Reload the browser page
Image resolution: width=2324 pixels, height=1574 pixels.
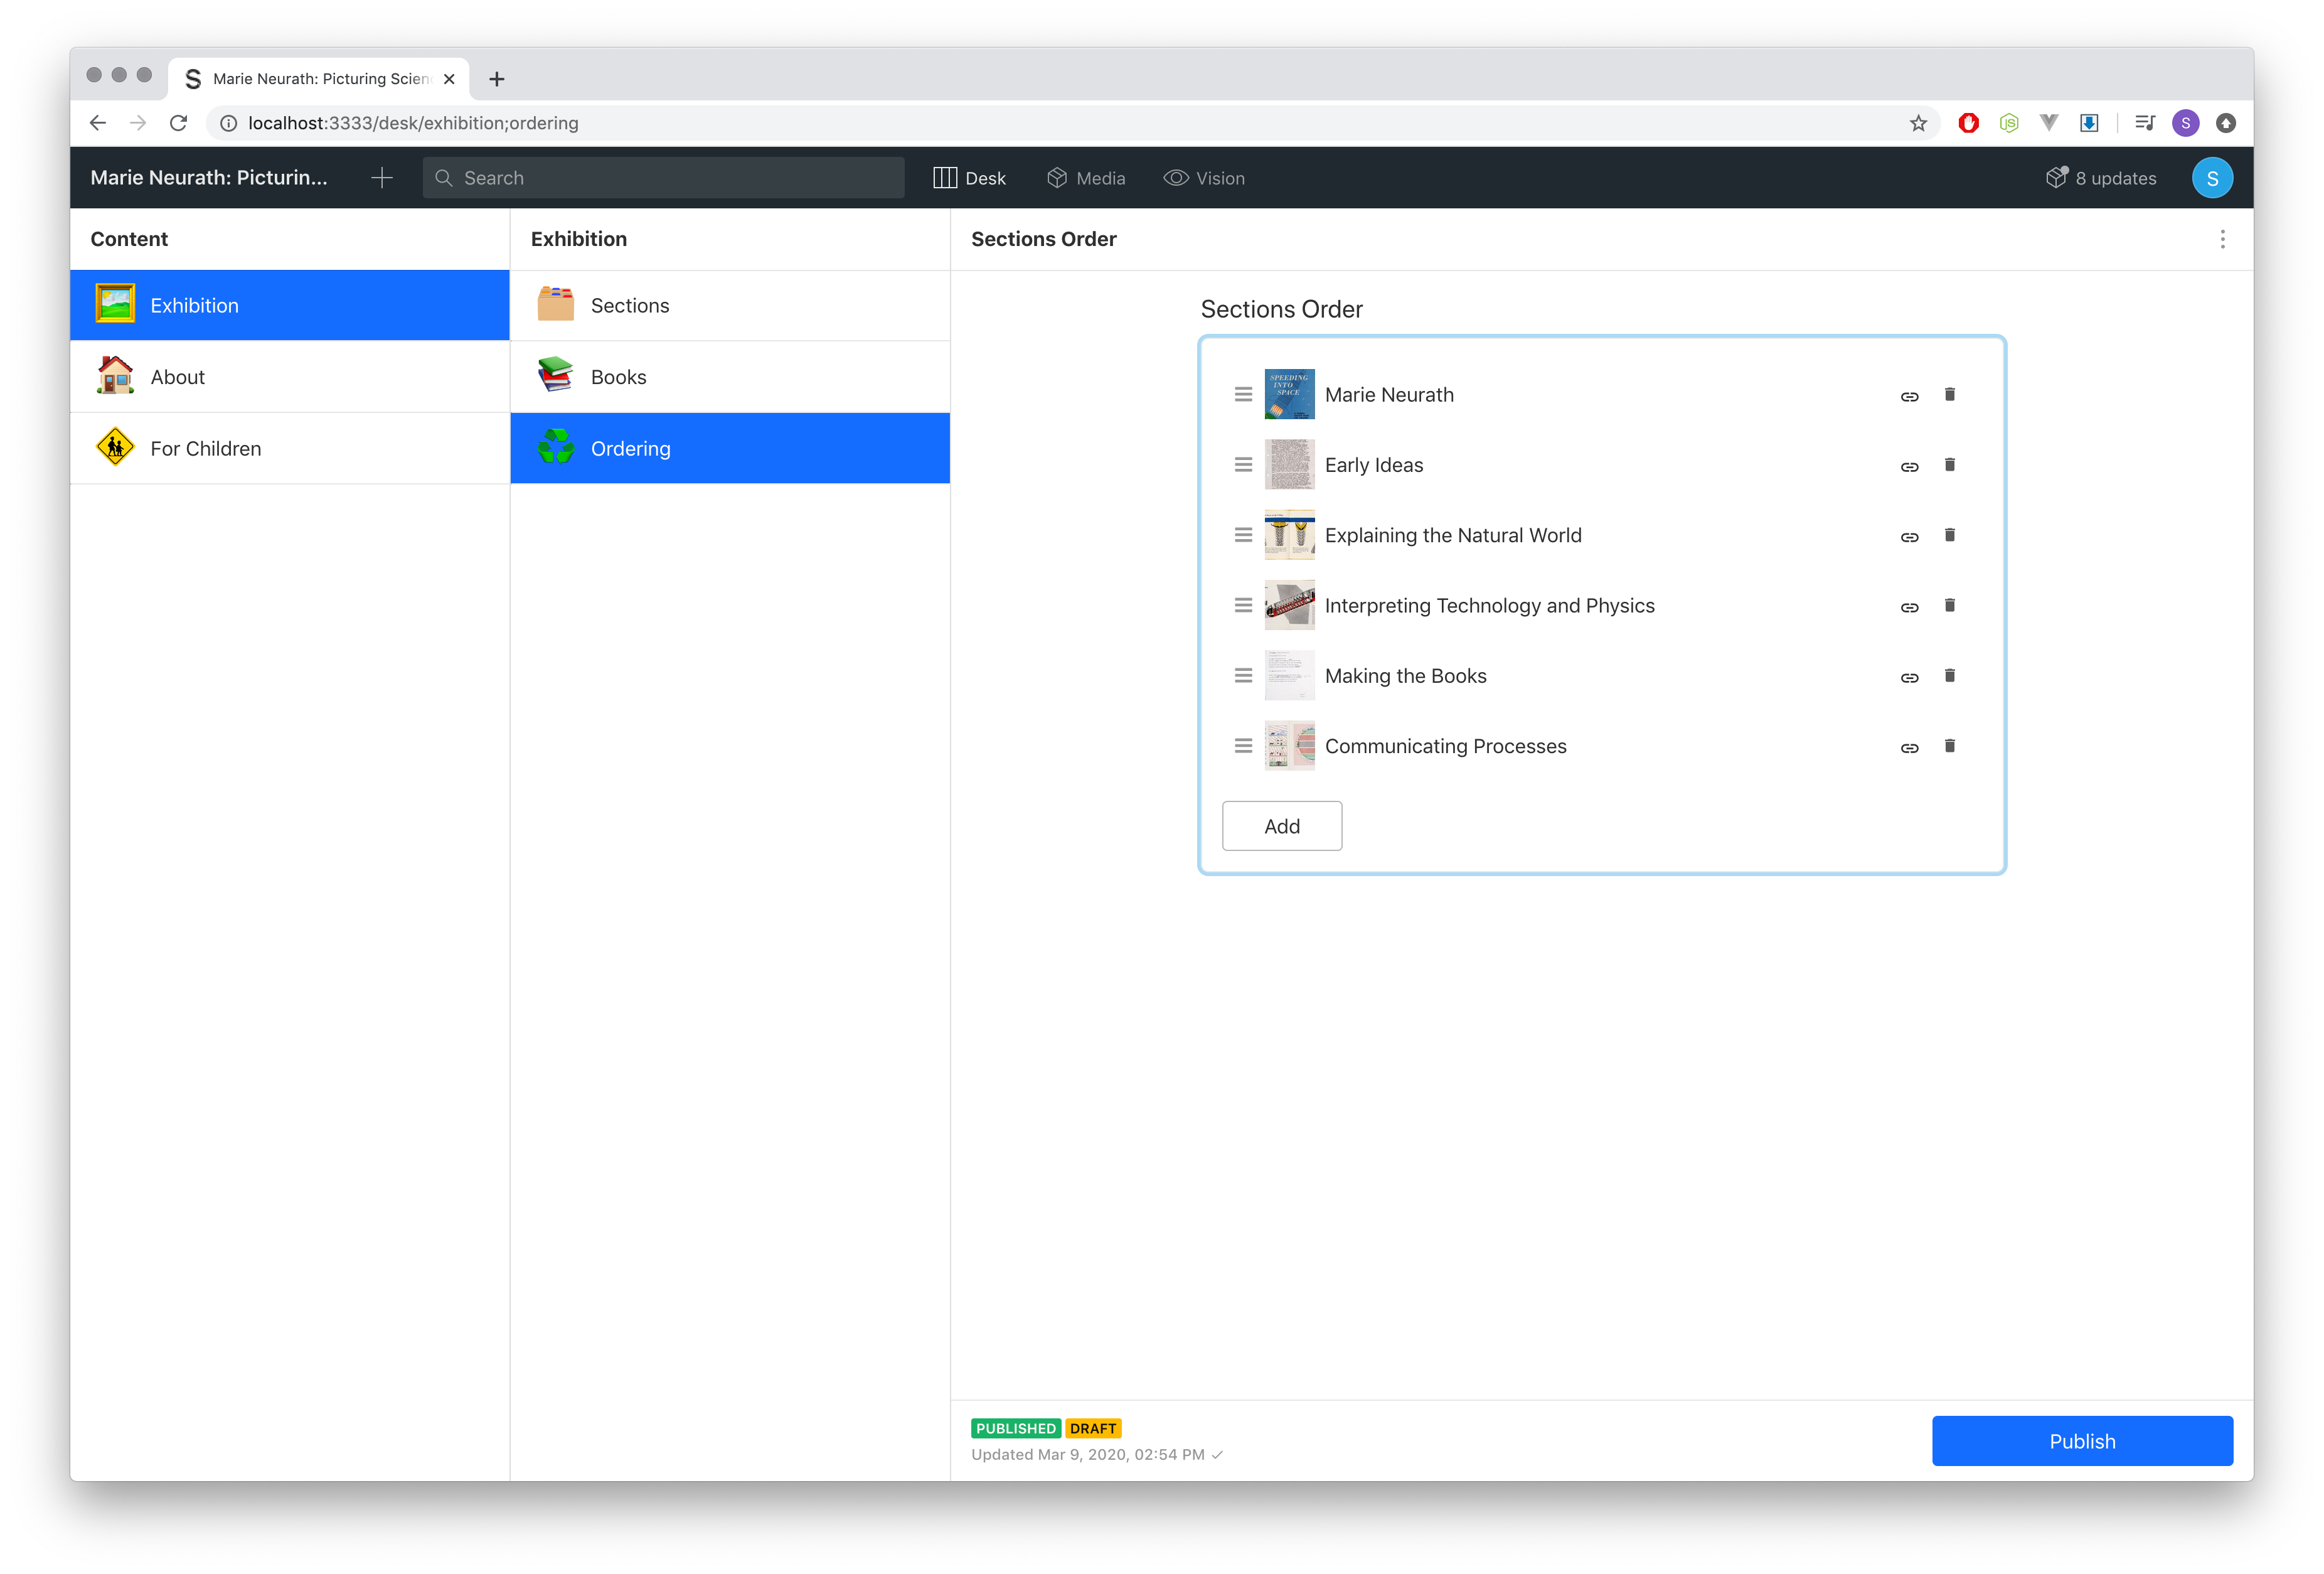[x=178, y=123]
